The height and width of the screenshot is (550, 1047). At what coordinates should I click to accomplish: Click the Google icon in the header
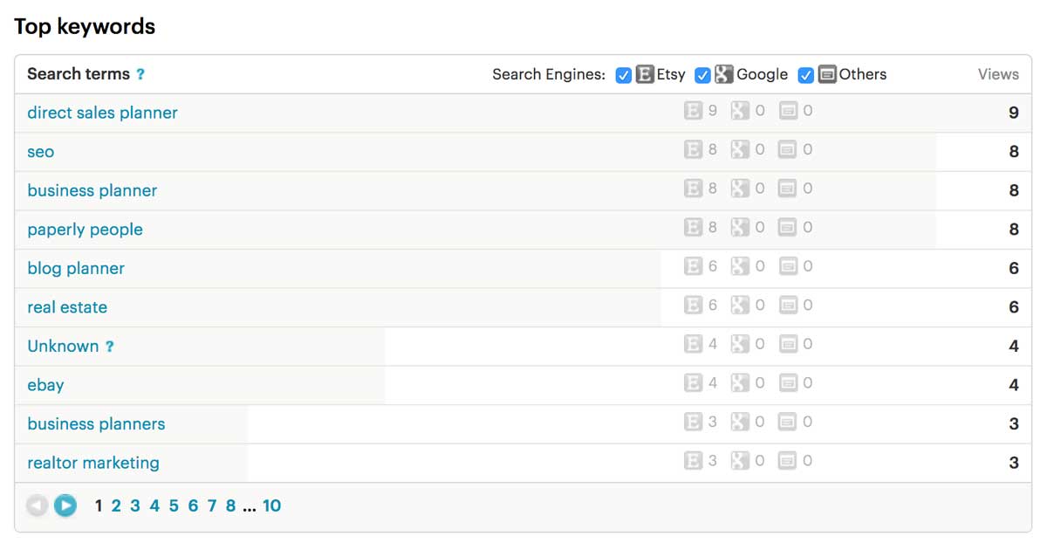723,75
